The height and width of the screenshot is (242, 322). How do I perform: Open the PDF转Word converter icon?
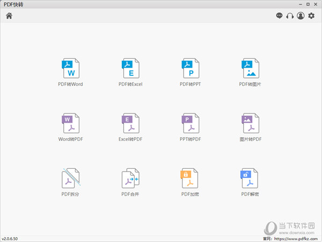tap(70, 68)
